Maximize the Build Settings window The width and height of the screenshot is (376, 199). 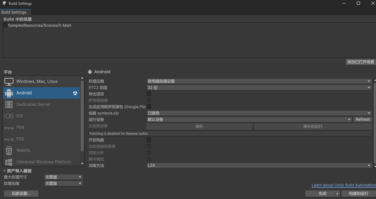(x=358, y=3)
